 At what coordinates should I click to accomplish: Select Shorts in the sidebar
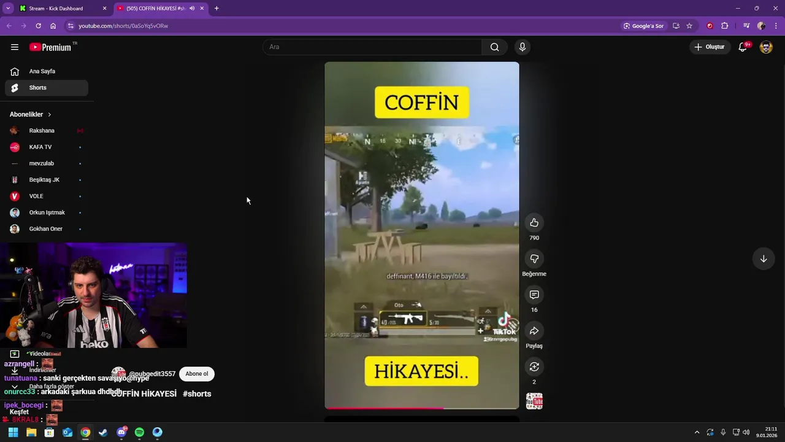[47, 88]
